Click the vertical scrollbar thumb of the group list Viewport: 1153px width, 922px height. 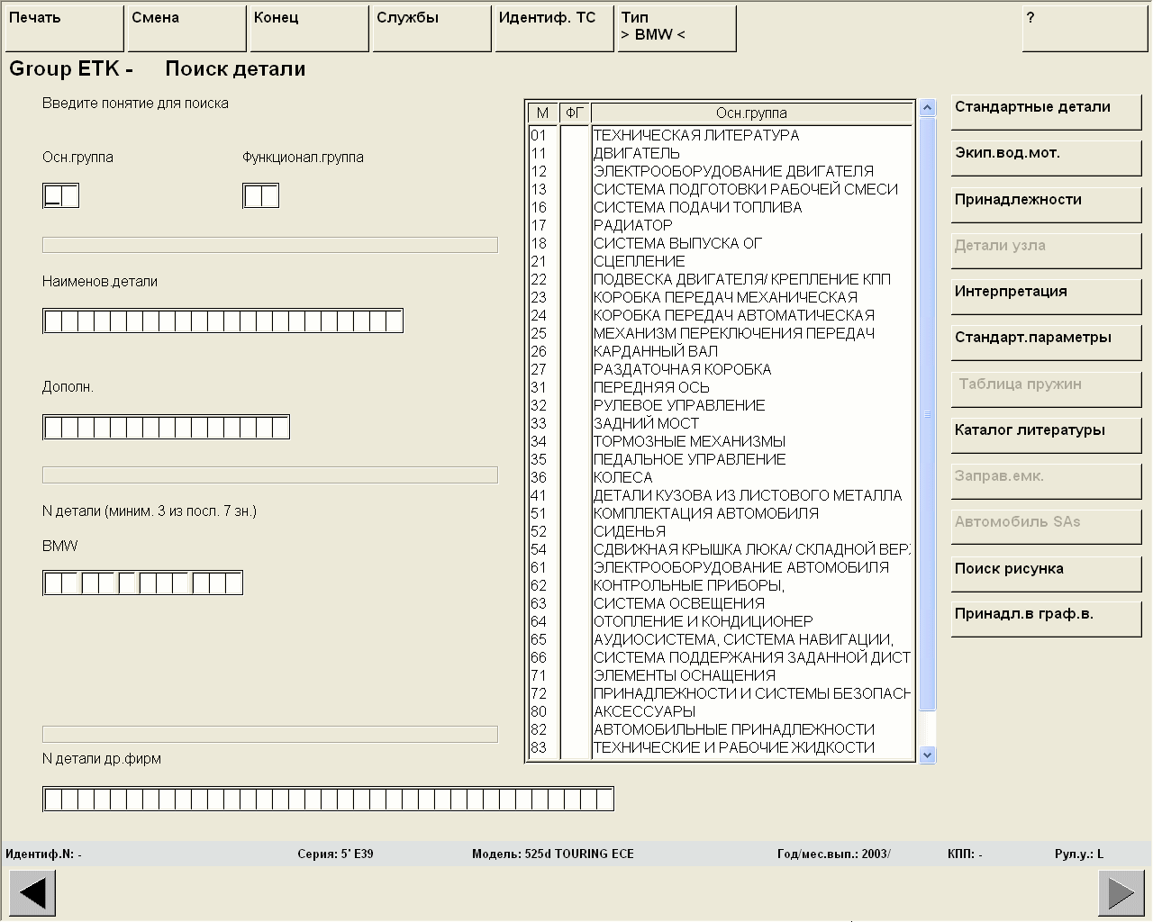pyautogui.click(x=928, y=413)
